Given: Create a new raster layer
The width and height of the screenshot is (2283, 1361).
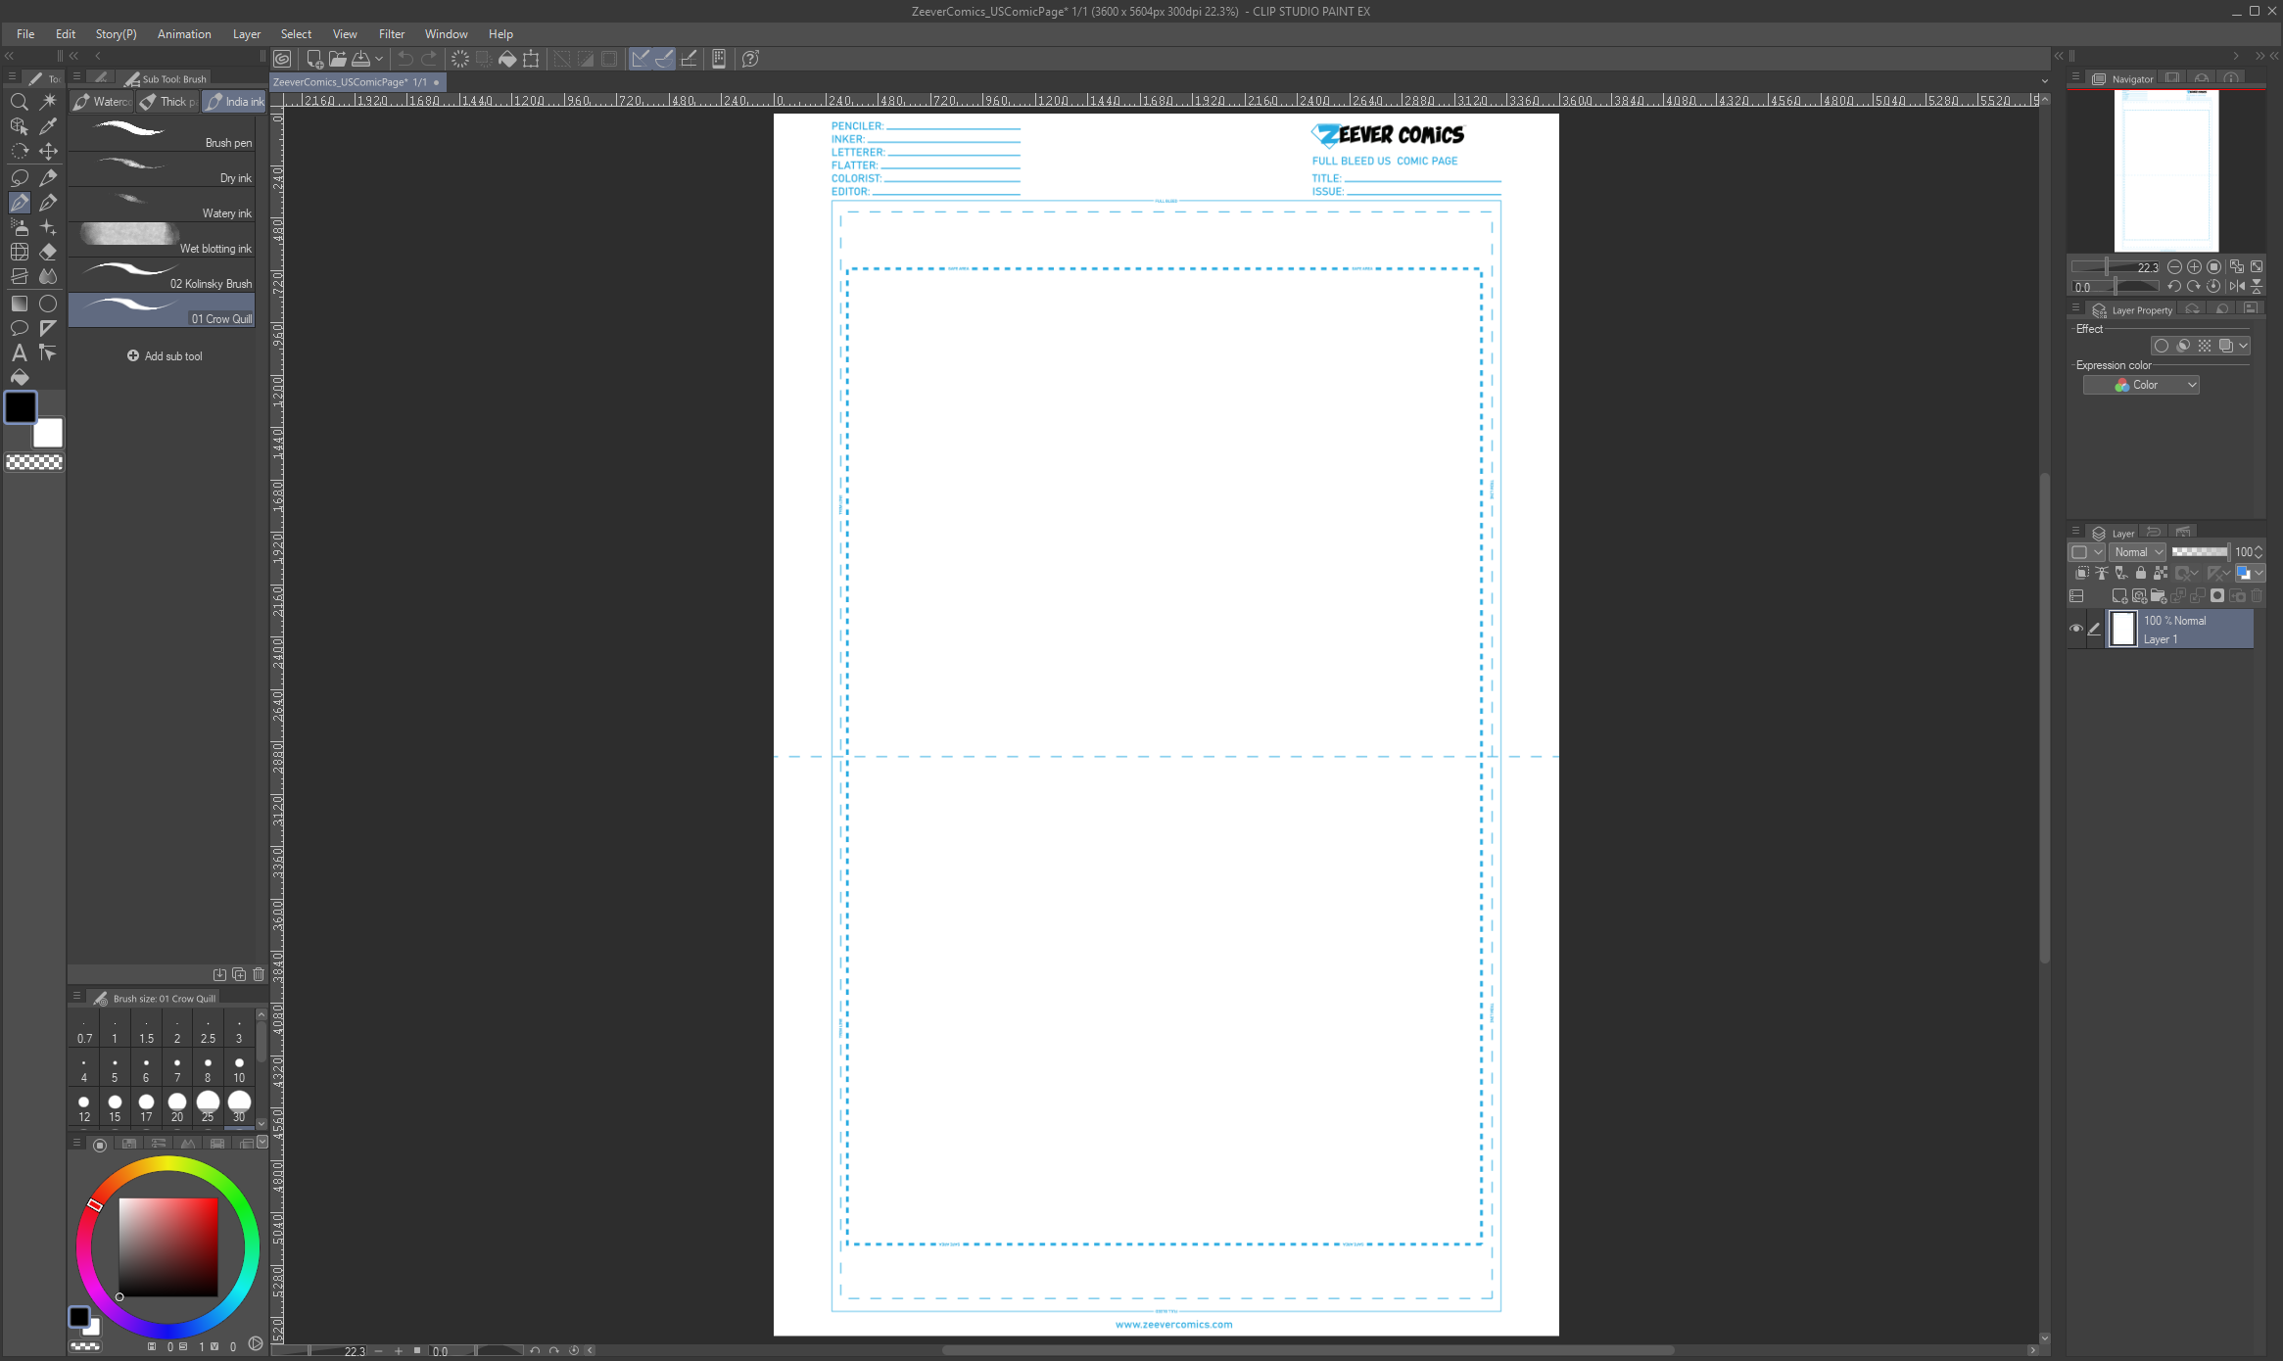Looking at the screenshot, I should coord(2119,596).
